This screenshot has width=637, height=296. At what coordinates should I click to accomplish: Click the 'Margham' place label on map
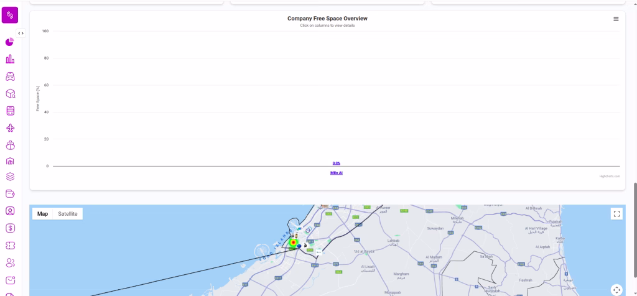click(401, 275)
